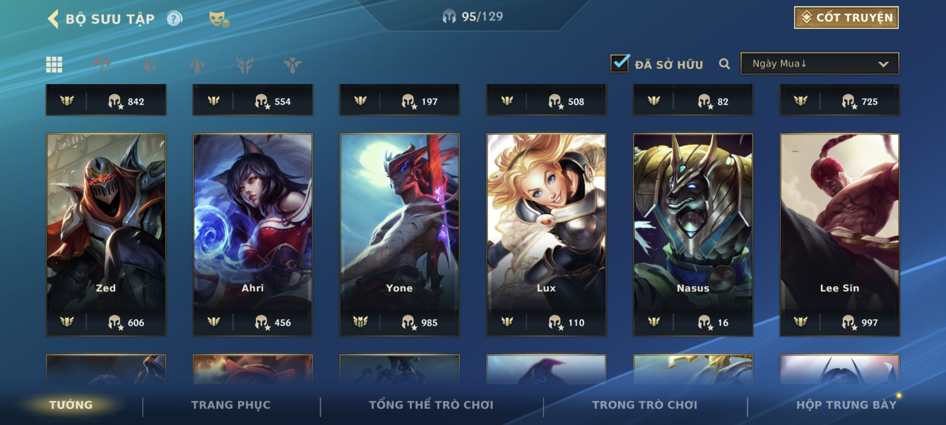Image resolution: width=946 pixels, height=425 pixels.
Task: Filter champions by the second role icon
Action: 149,64
